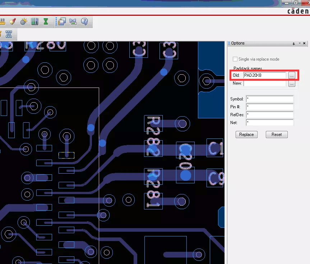Image resolution: width=310 pixels, height=264 pixels.
Task: Browse padstacks via New field ellipsis button
Action: [x=292, y=83]
